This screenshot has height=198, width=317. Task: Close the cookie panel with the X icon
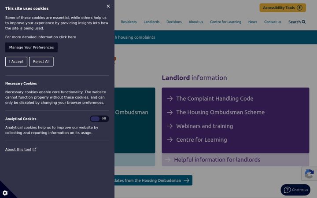(108, 6)
